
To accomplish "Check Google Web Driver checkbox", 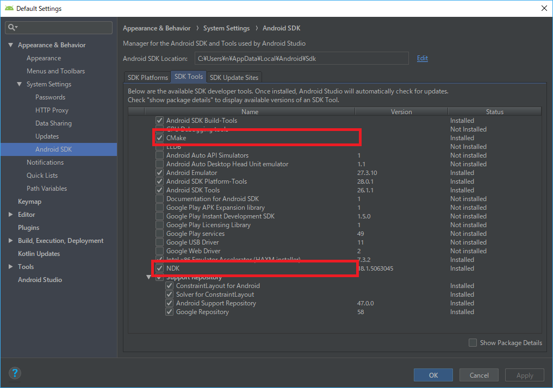I will pyautogui.click(x=160, y=251).
